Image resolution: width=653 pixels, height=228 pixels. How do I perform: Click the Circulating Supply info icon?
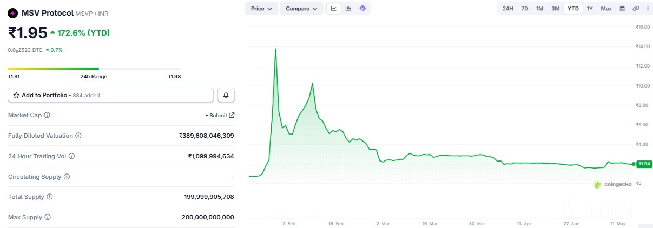67,177
